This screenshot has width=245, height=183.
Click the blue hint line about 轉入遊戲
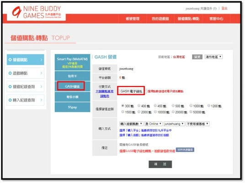[x=144, y=135]
